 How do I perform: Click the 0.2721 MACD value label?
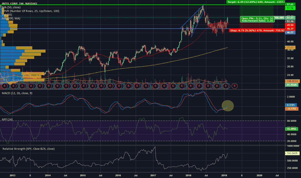(x=291, y=105)
